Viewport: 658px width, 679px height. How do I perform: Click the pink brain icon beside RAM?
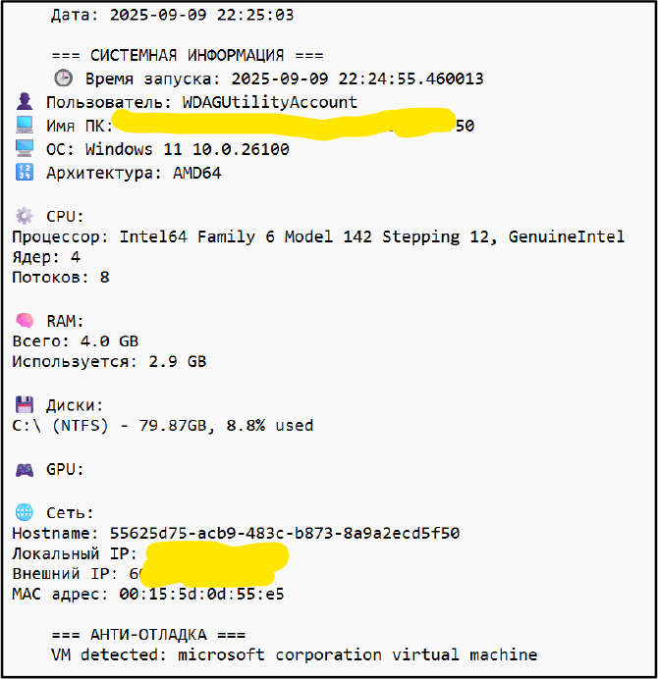click(25, 321)
